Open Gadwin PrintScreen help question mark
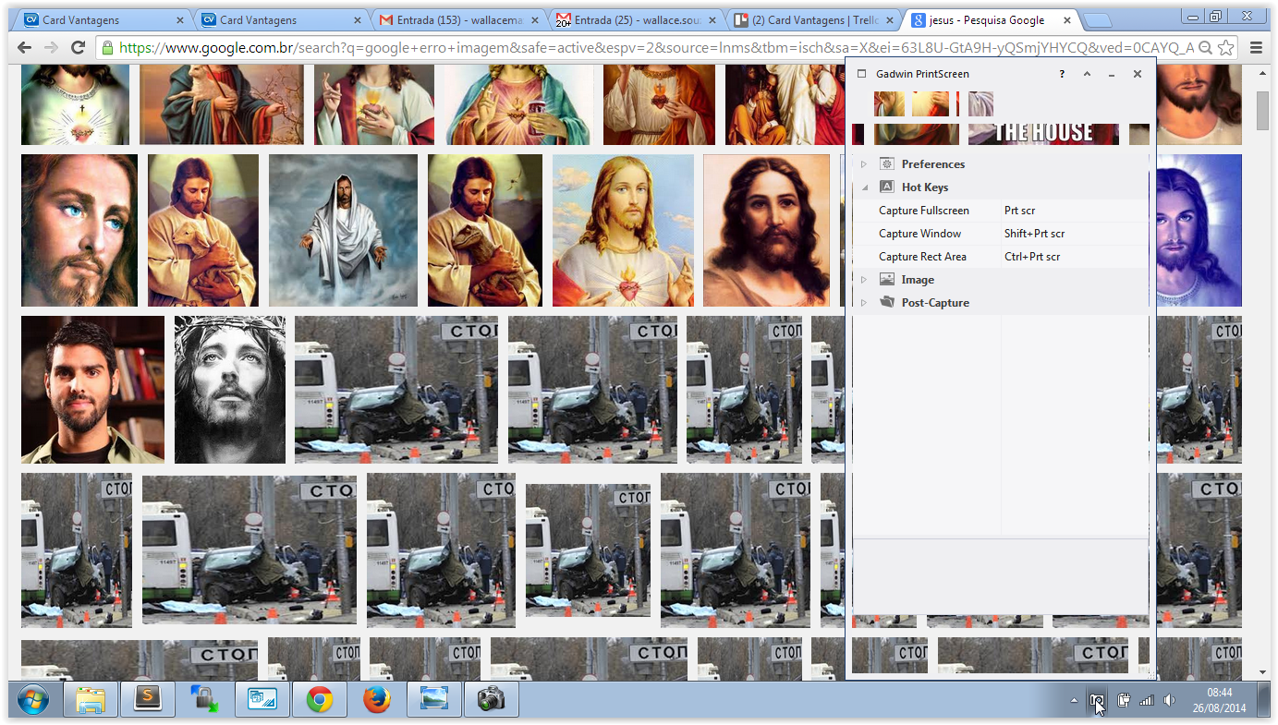The height and width of the screenshot is (725, 1278). (1062, 74)
